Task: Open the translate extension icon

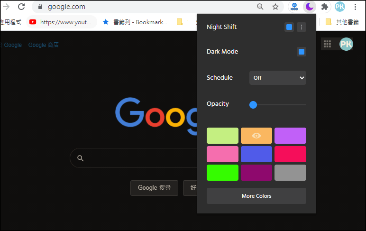Action: coord(294,7)
